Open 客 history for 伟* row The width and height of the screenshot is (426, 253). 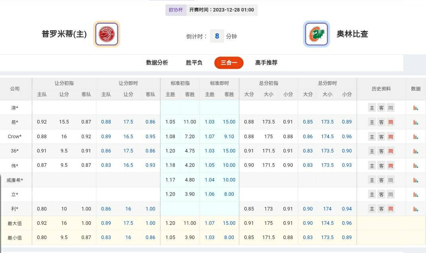pyautogui.click(x=381, y=166)
